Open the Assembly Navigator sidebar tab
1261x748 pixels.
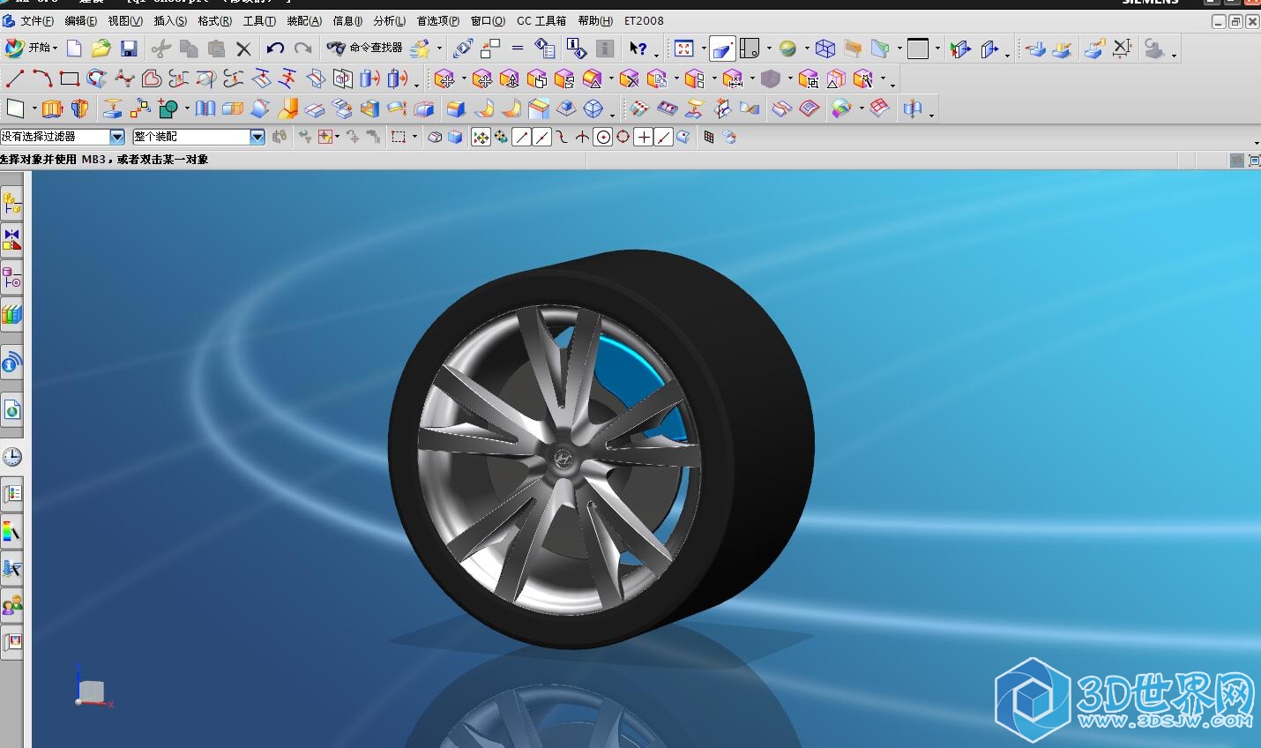click(x=11, y=203)
